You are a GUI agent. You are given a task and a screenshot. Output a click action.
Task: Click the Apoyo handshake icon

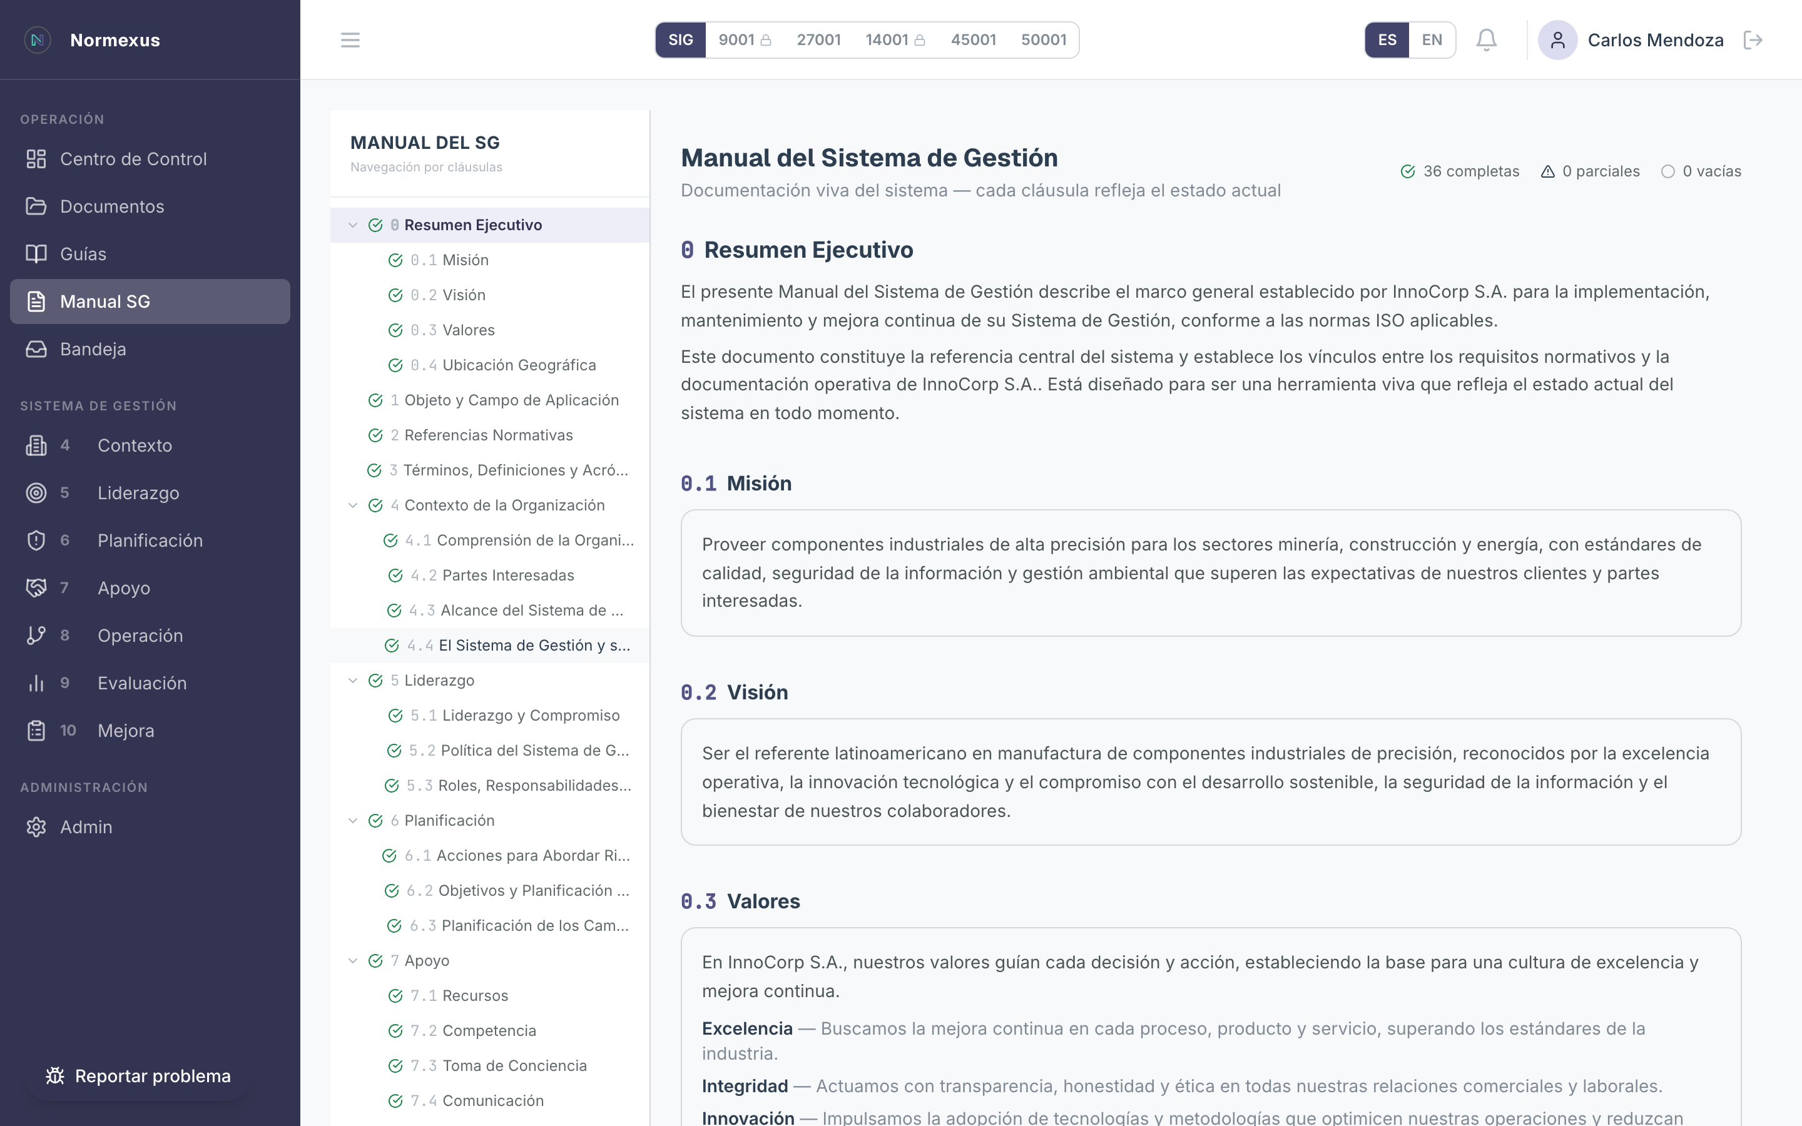pyautogui.click(x=36, y=588)
